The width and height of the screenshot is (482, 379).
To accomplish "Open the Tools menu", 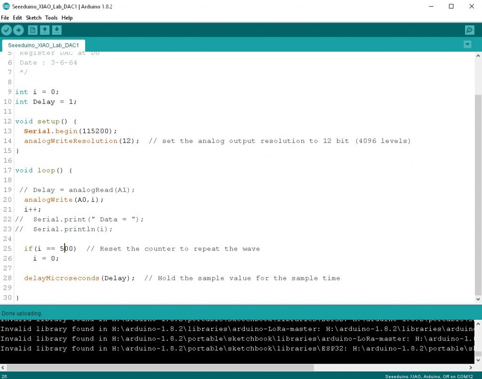I will pyautogui.click(x=51, y=18).
